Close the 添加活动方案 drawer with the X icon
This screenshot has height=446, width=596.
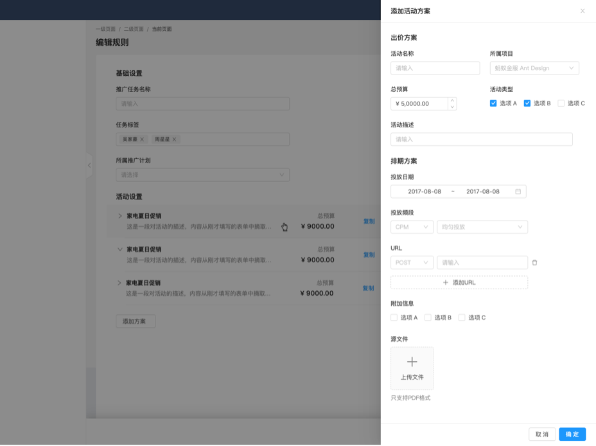(x=583, y=10)
